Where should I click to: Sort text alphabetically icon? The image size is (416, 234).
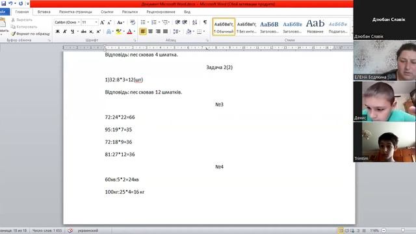(x=194, y=23)
